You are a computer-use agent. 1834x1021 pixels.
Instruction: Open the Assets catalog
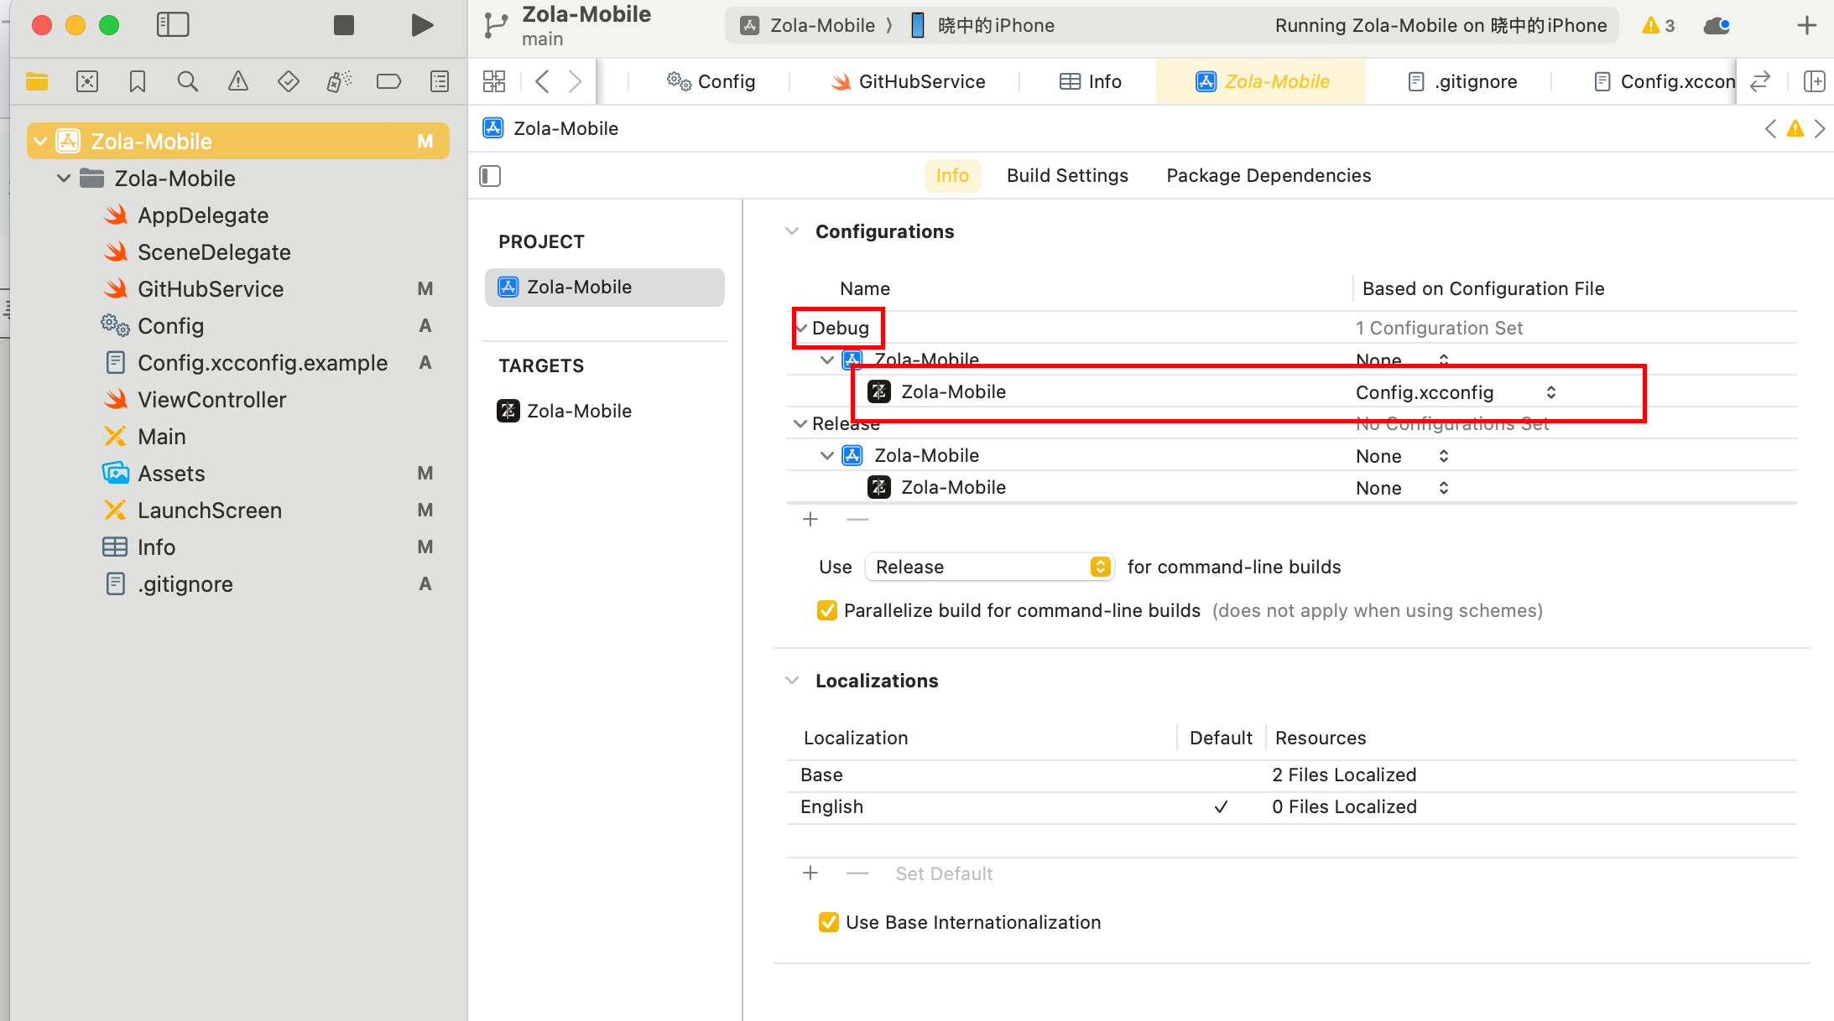tap(171, 474)
